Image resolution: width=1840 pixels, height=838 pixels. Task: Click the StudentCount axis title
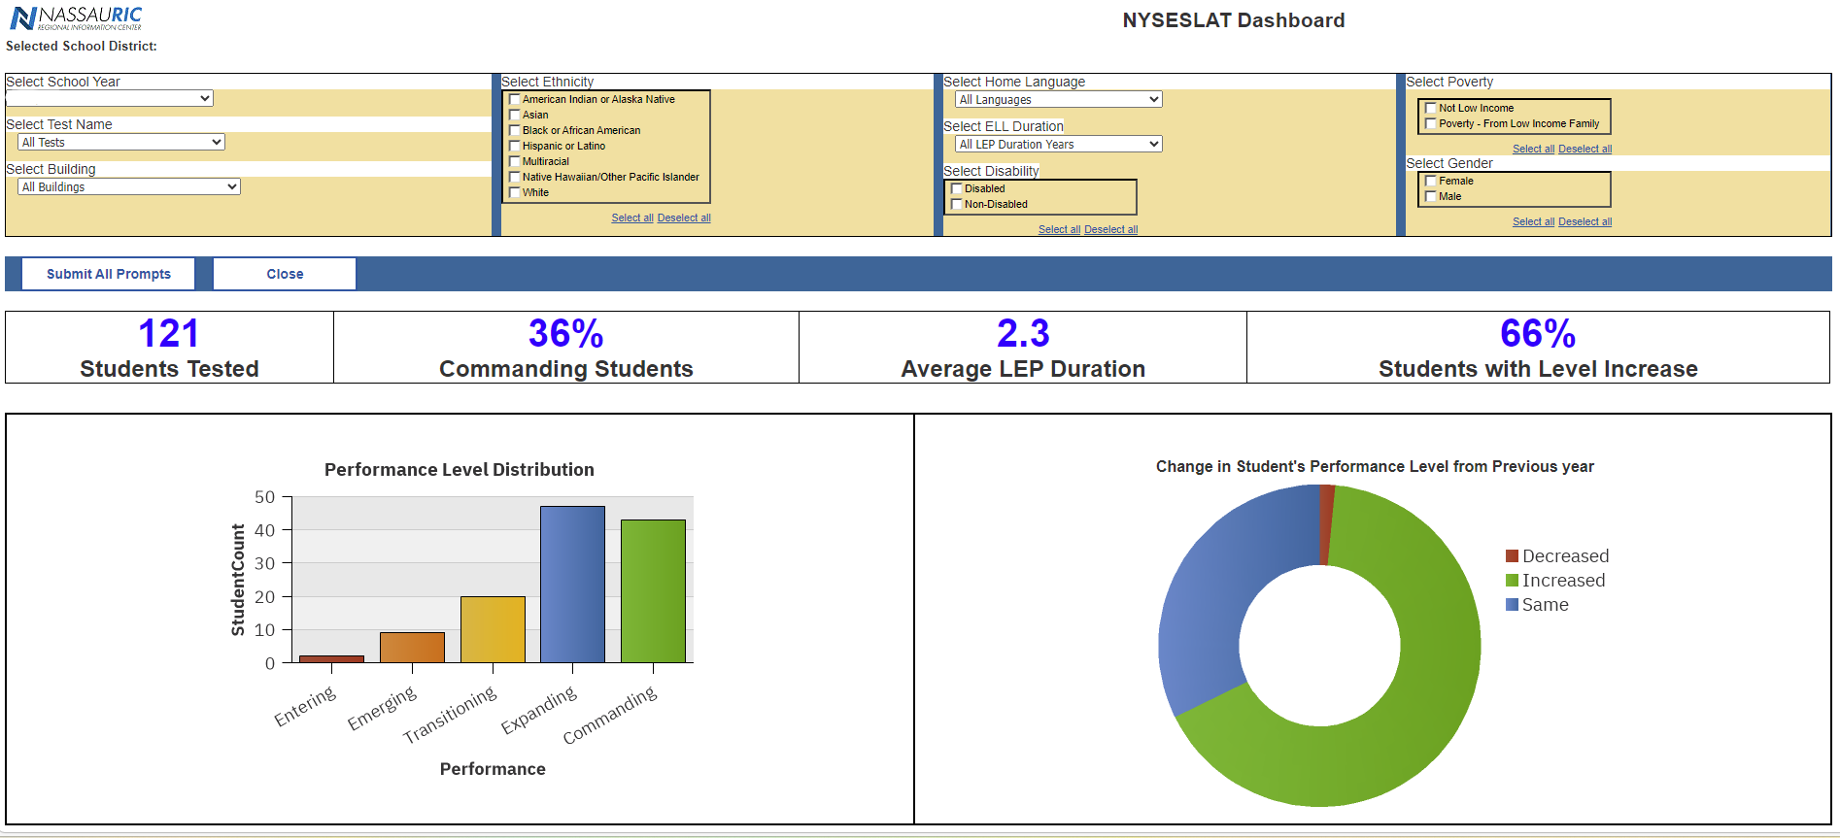pos(238,580)
